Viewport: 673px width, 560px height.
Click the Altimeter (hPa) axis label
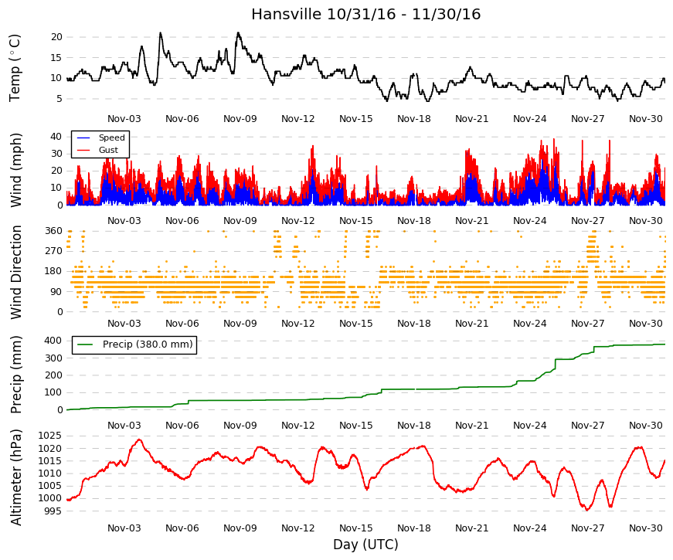pyautogui.click(x=16, y=477)
